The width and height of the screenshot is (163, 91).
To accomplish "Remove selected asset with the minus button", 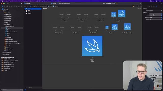I will 27,88.
